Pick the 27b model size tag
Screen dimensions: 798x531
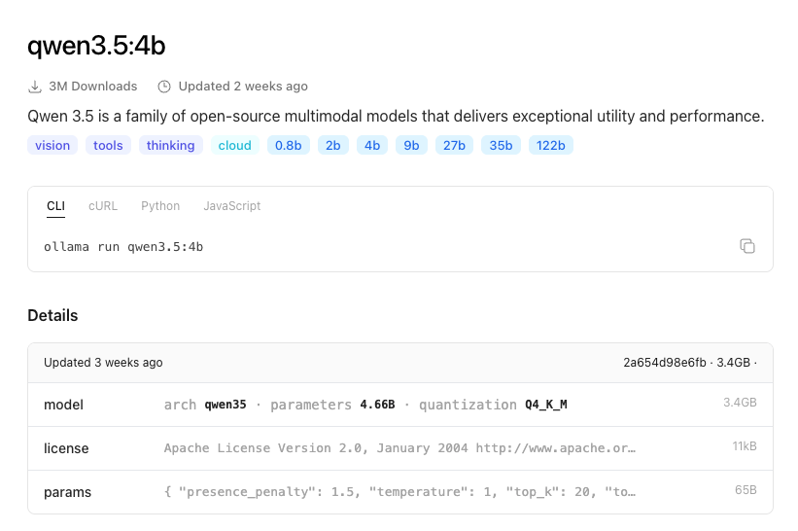click(x=454, y=146)
